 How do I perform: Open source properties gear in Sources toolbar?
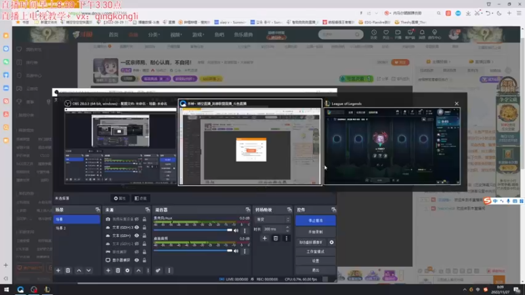127,270
